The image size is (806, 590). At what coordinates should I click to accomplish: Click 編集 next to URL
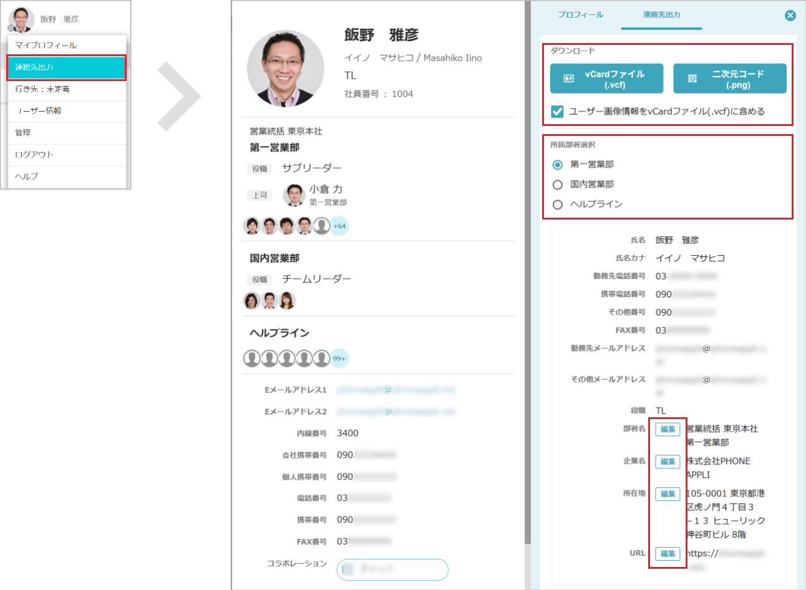click(668, 553)
